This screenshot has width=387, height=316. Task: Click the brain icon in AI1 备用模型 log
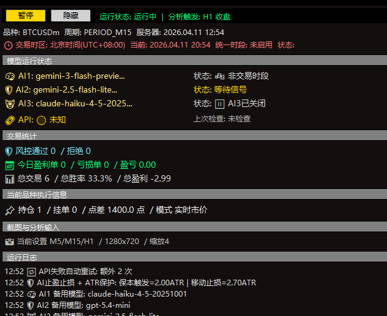pyautogui.click(x=31, y=294)
